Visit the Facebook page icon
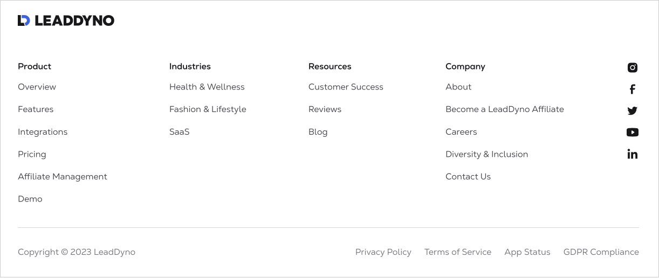This screenshot has width=659, height=278. 633,89
